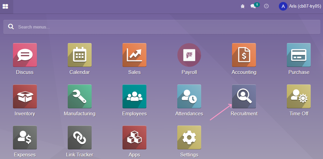Open the Inventory app icon
The width and height of the screenshot is (323, 159).
25,96
